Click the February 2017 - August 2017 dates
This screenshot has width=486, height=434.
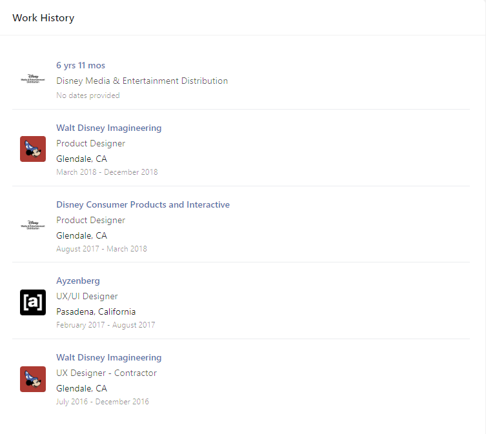[106, 325]
